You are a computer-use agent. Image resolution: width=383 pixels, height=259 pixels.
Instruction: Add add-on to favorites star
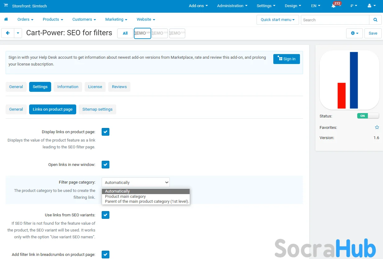tap(377, 127)
